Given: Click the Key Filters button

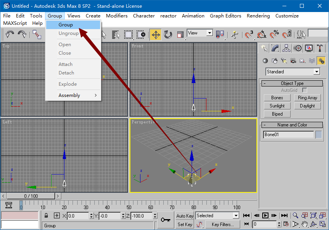Looking at the screenshot, I should (x=223, y=224).
